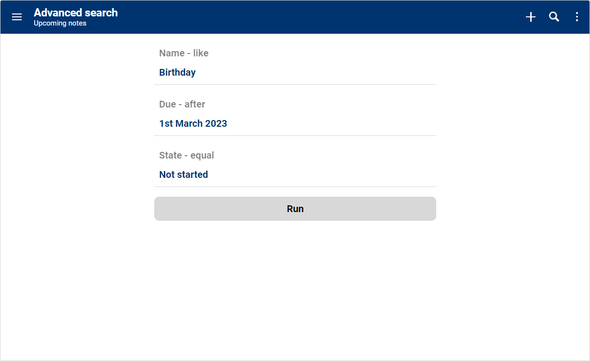
Task: Click the word "Due" in the second filter label
Action: pos(167,104)
